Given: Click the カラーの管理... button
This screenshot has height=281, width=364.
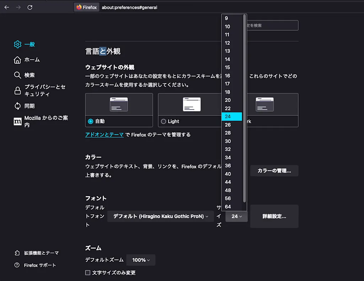Looking at the screenshot, I should tap(274, 171).
